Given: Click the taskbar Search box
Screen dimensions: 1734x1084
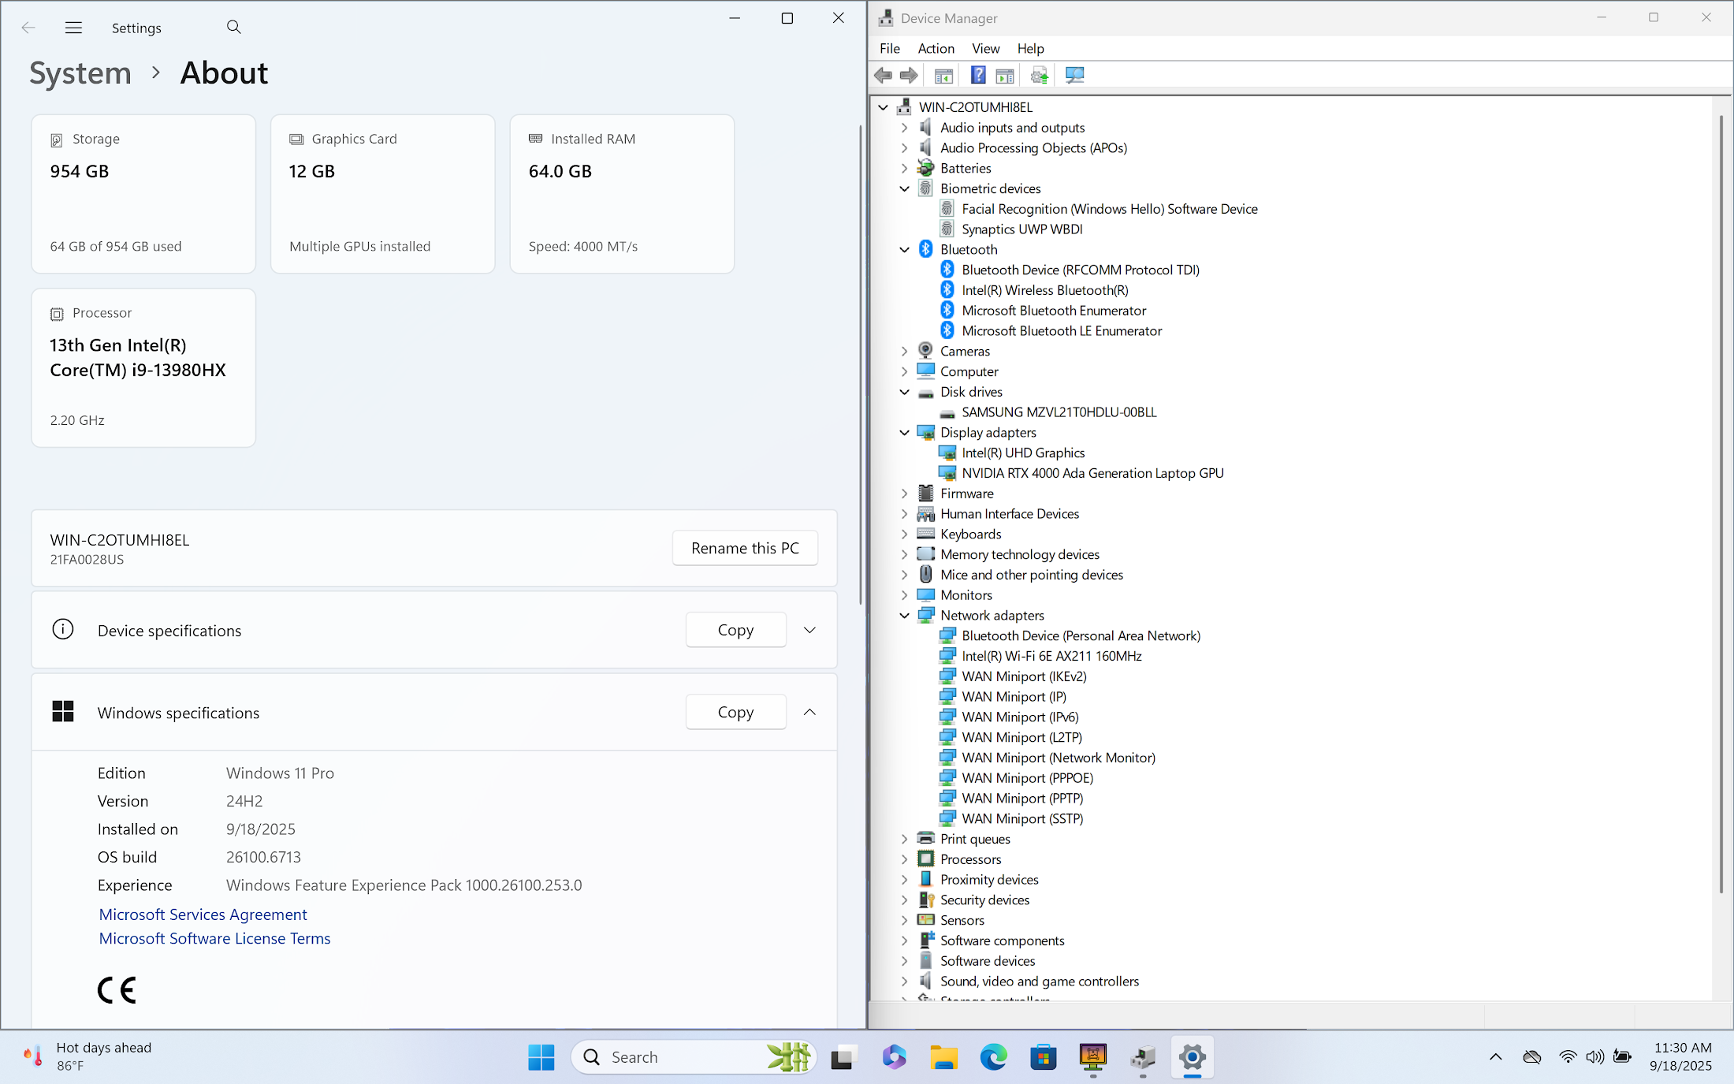Looking at the screenshot, I should pos(694,1057).
